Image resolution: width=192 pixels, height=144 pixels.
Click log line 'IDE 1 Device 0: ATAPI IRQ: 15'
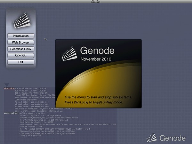(x=31, y=93)
